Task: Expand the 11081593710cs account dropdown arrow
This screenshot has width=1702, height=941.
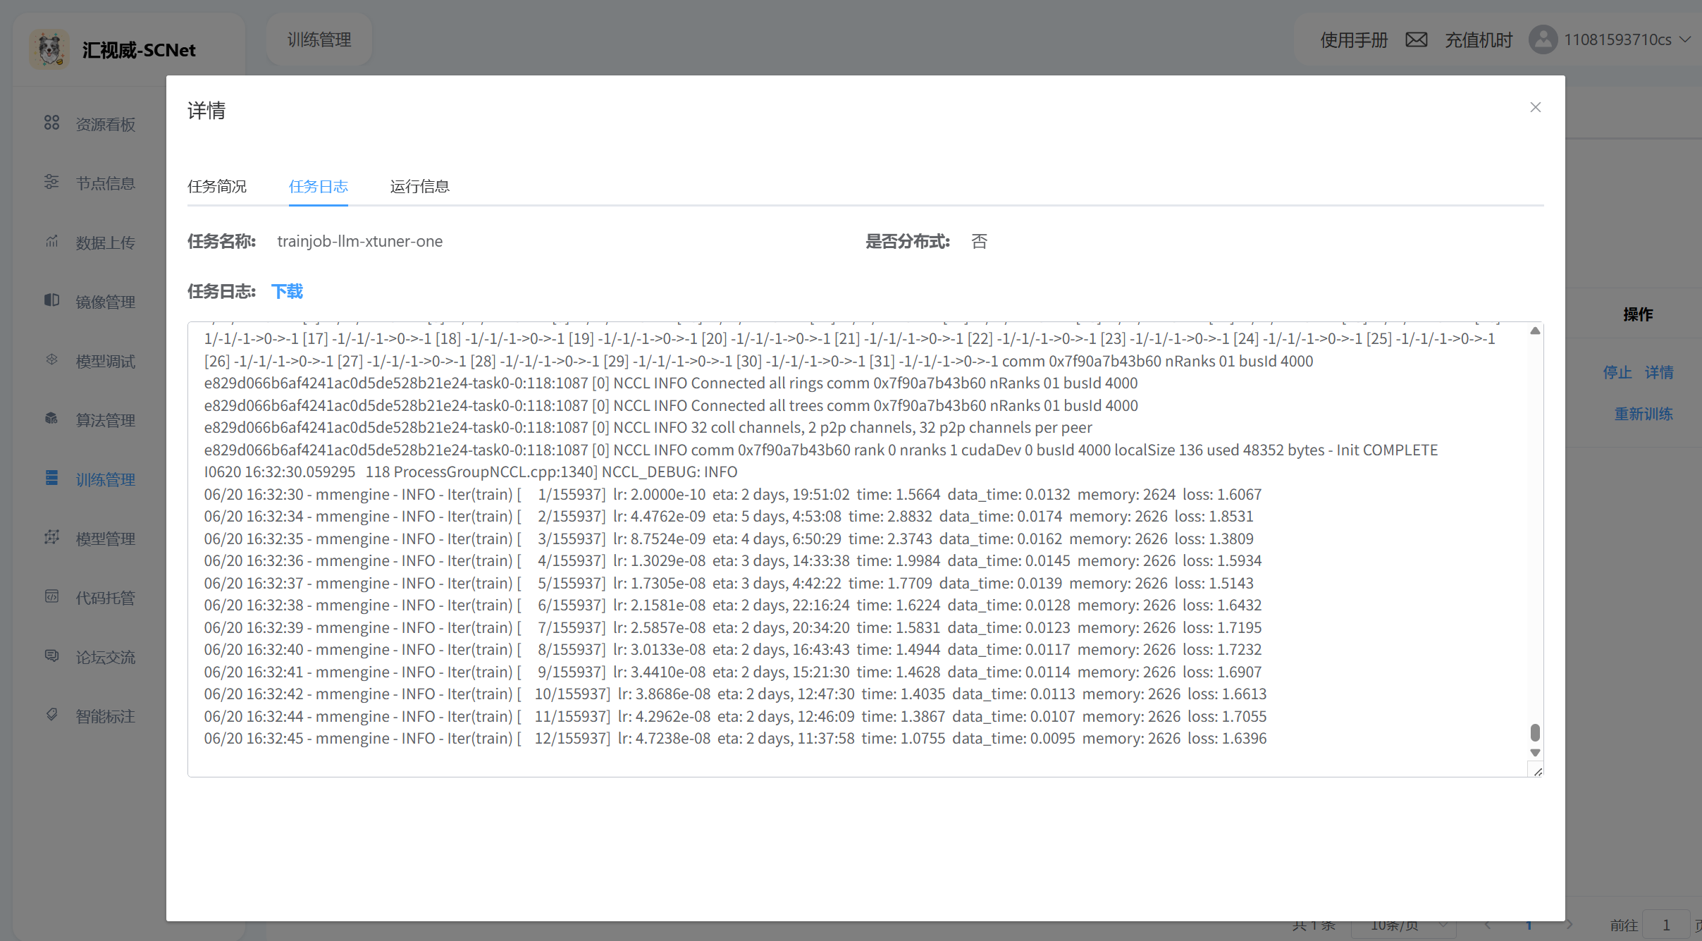Action: coord(1685,39)
